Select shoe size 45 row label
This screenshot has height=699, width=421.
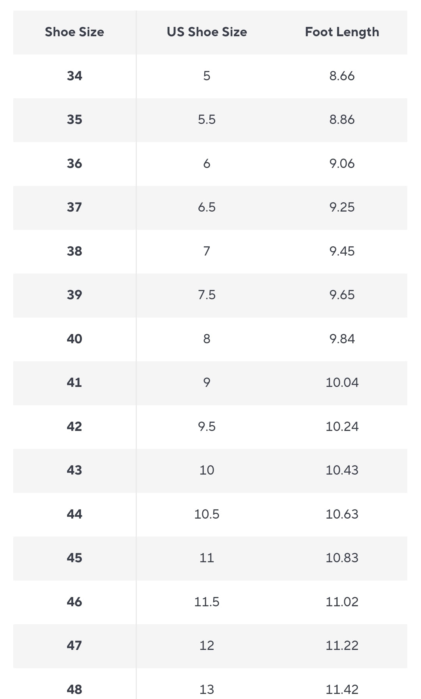click(x=74, y=558)
